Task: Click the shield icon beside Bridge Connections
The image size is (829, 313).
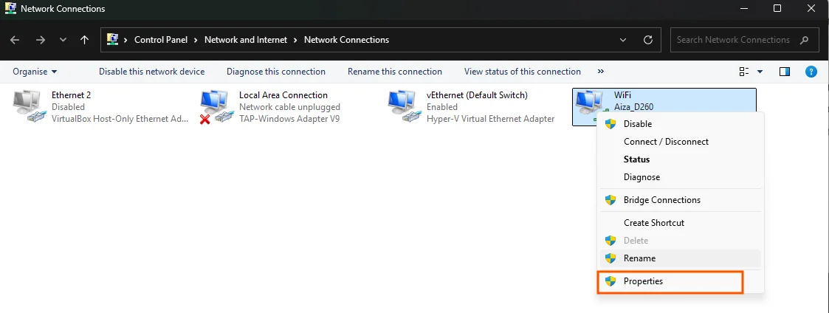Action: [x=610, y=200]
